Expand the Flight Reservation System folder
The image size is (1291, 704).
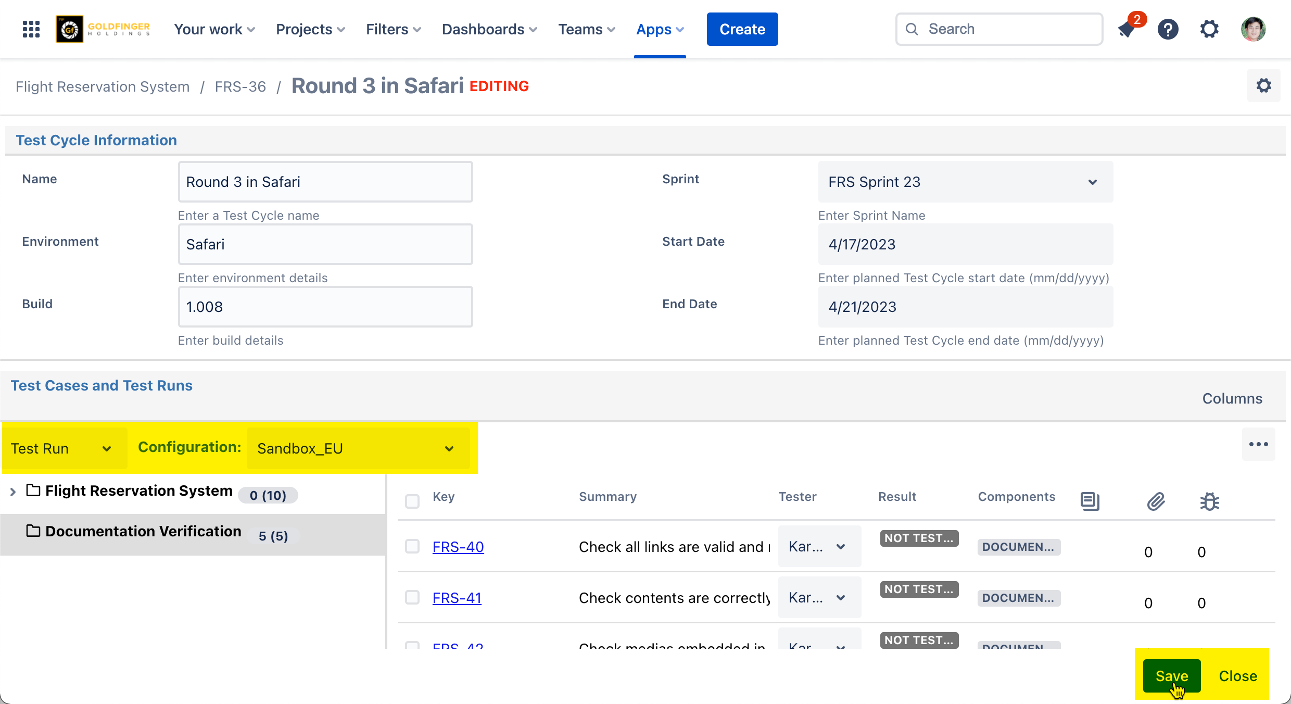(x=13, y=491)
